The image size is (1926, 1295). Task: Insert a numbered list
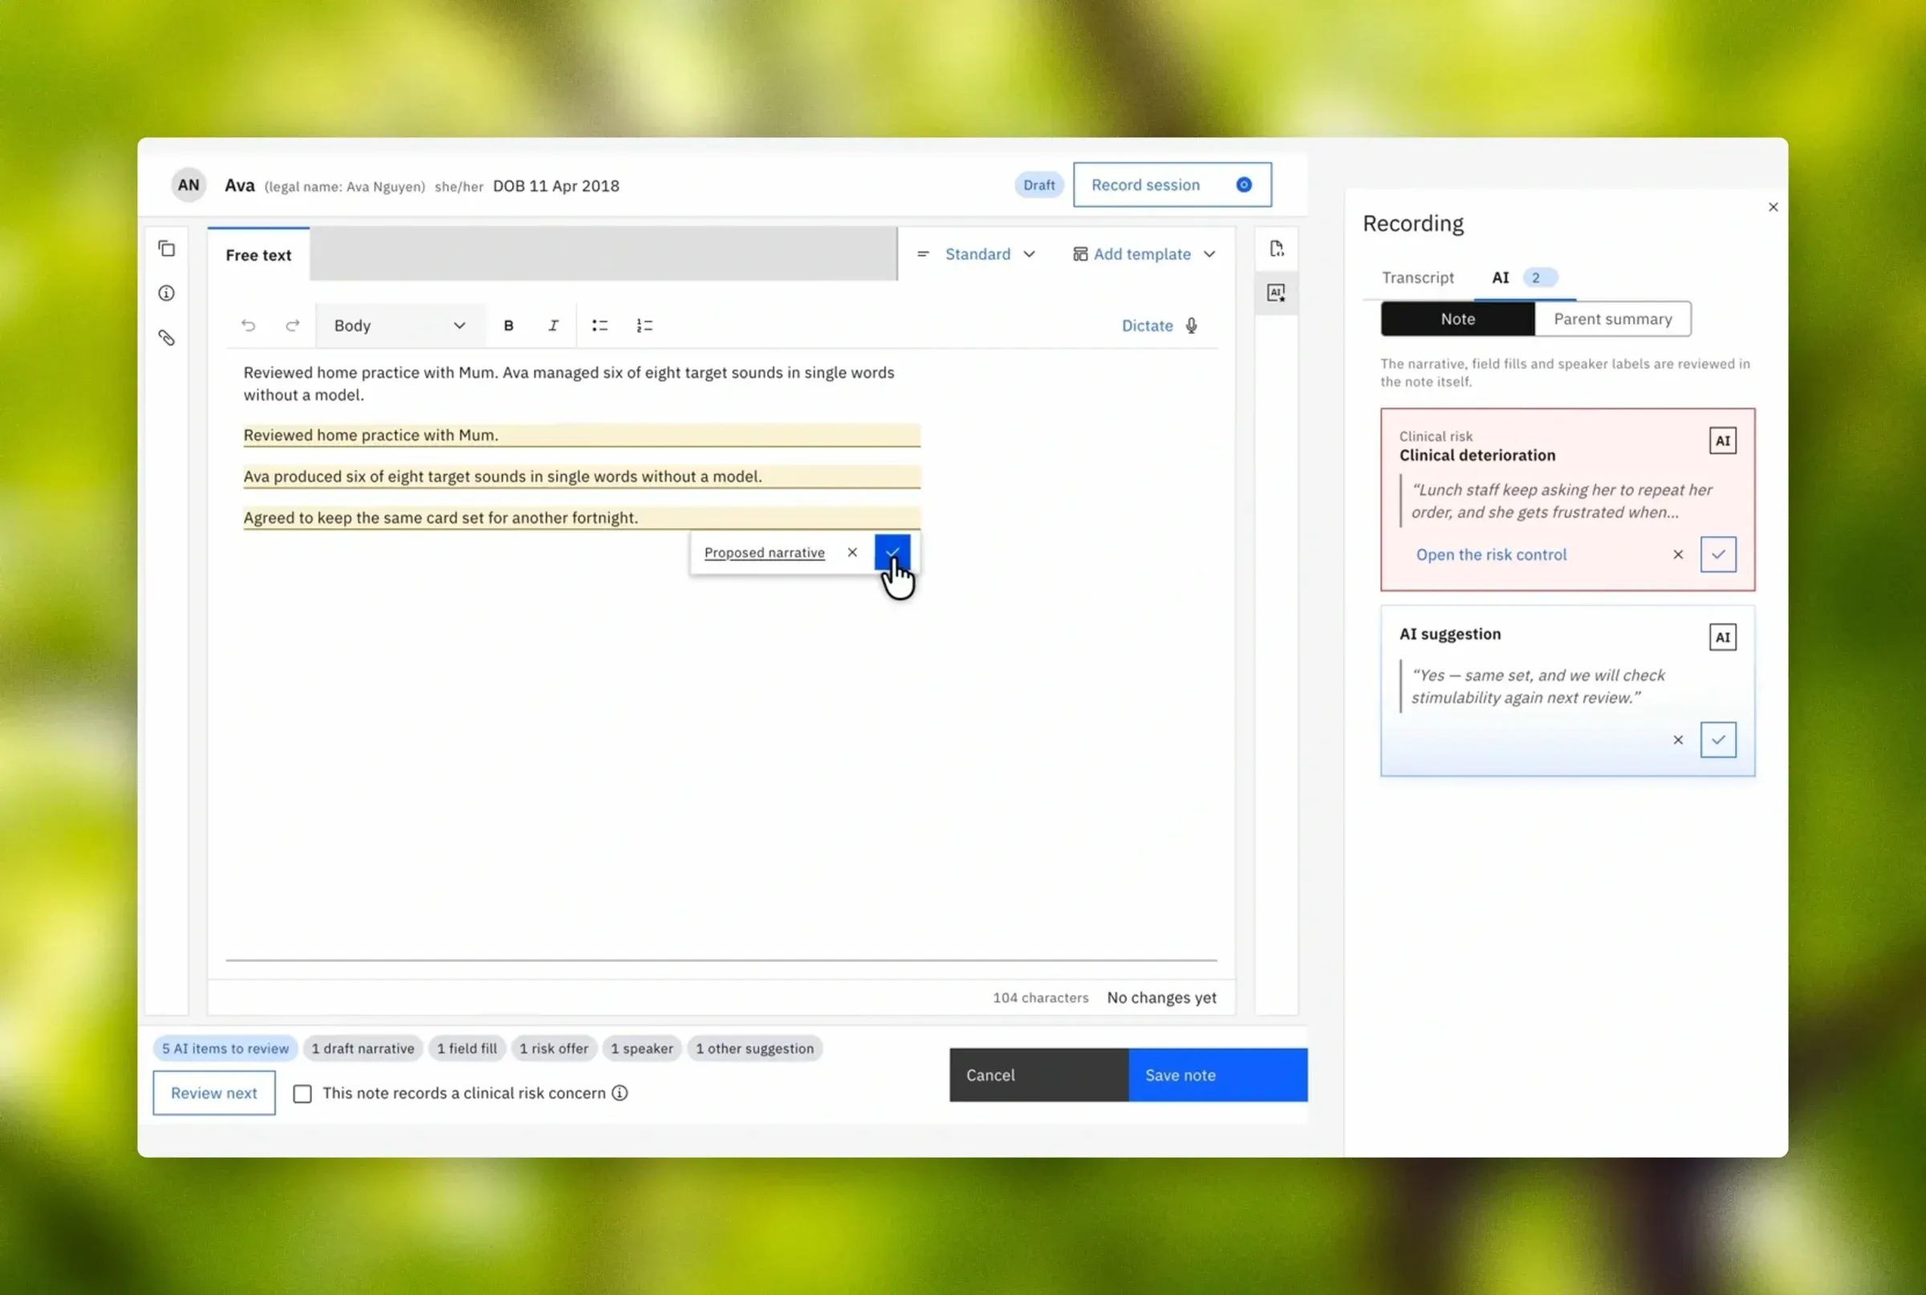pos(644,326)
